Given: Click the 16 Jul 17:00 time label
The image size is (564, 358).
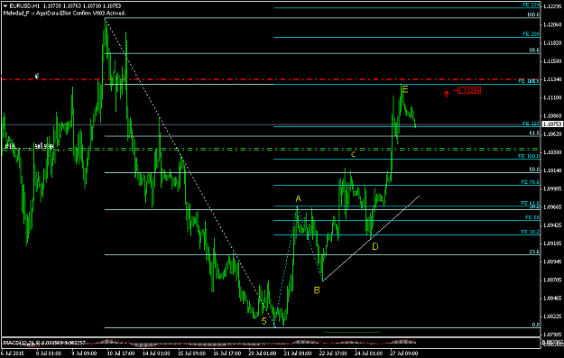Looking at the screenshot, I should tap(227, 353).
